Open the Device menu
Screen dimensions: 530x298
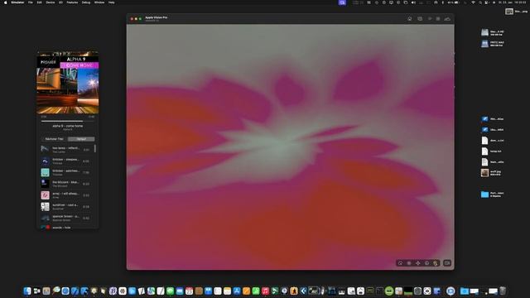click(51, 2)
